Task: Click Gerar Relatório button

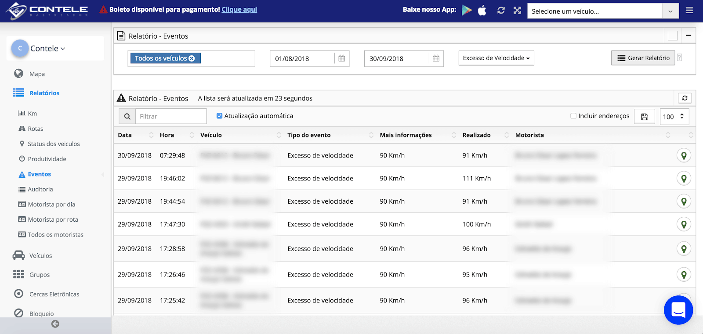Action: pyautogui.click(x=643, y=58)
